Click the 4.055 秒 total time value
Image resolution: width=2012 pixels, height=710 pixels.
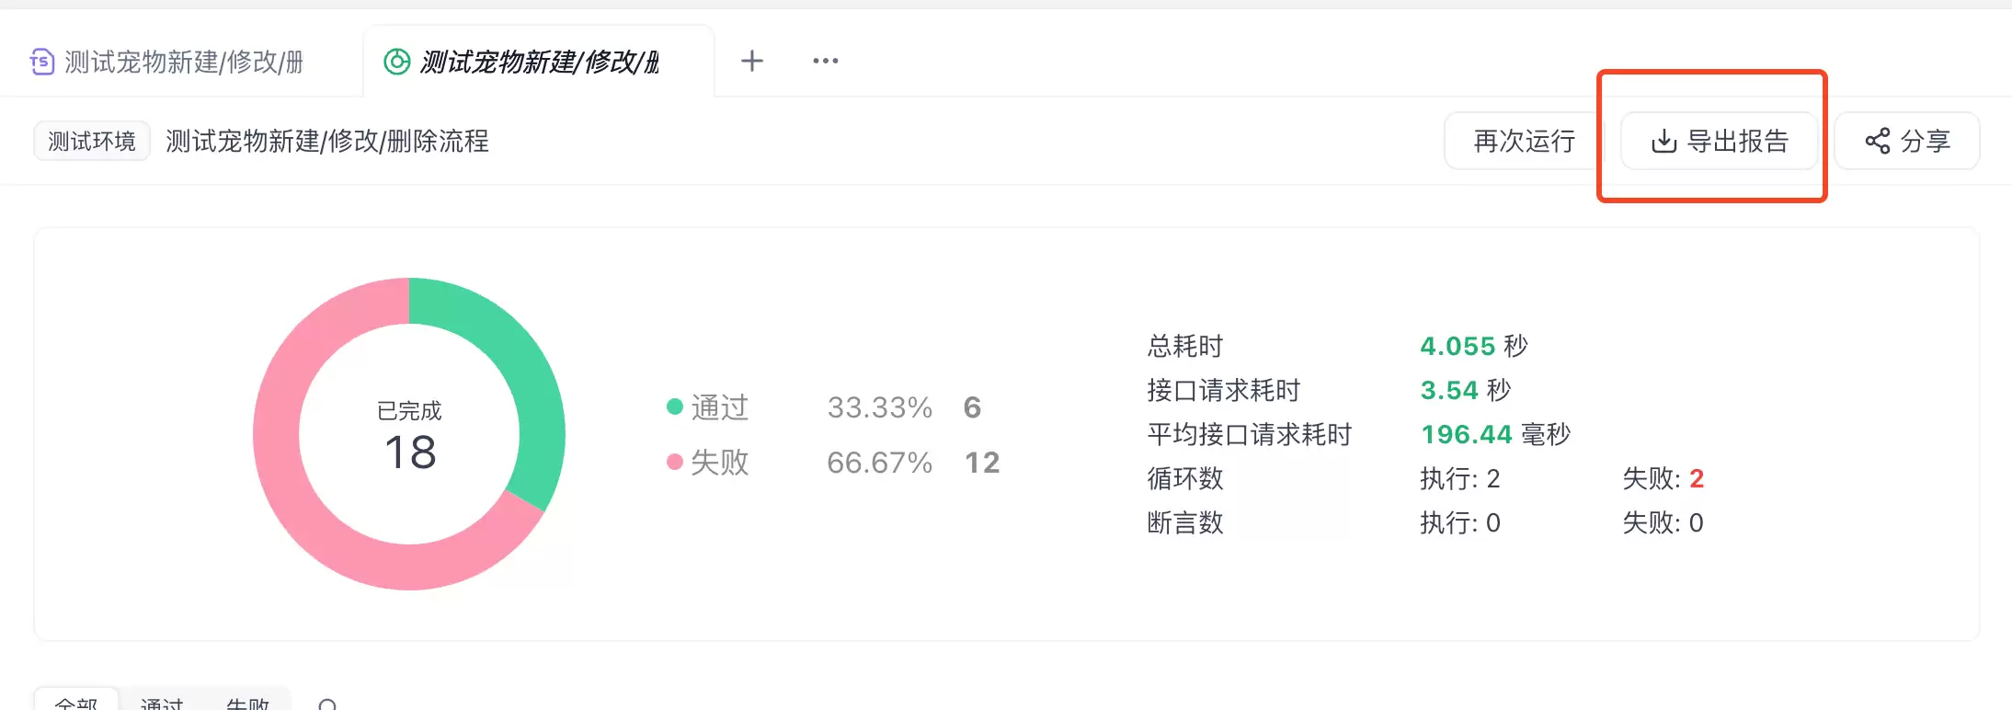(1474, 346)
